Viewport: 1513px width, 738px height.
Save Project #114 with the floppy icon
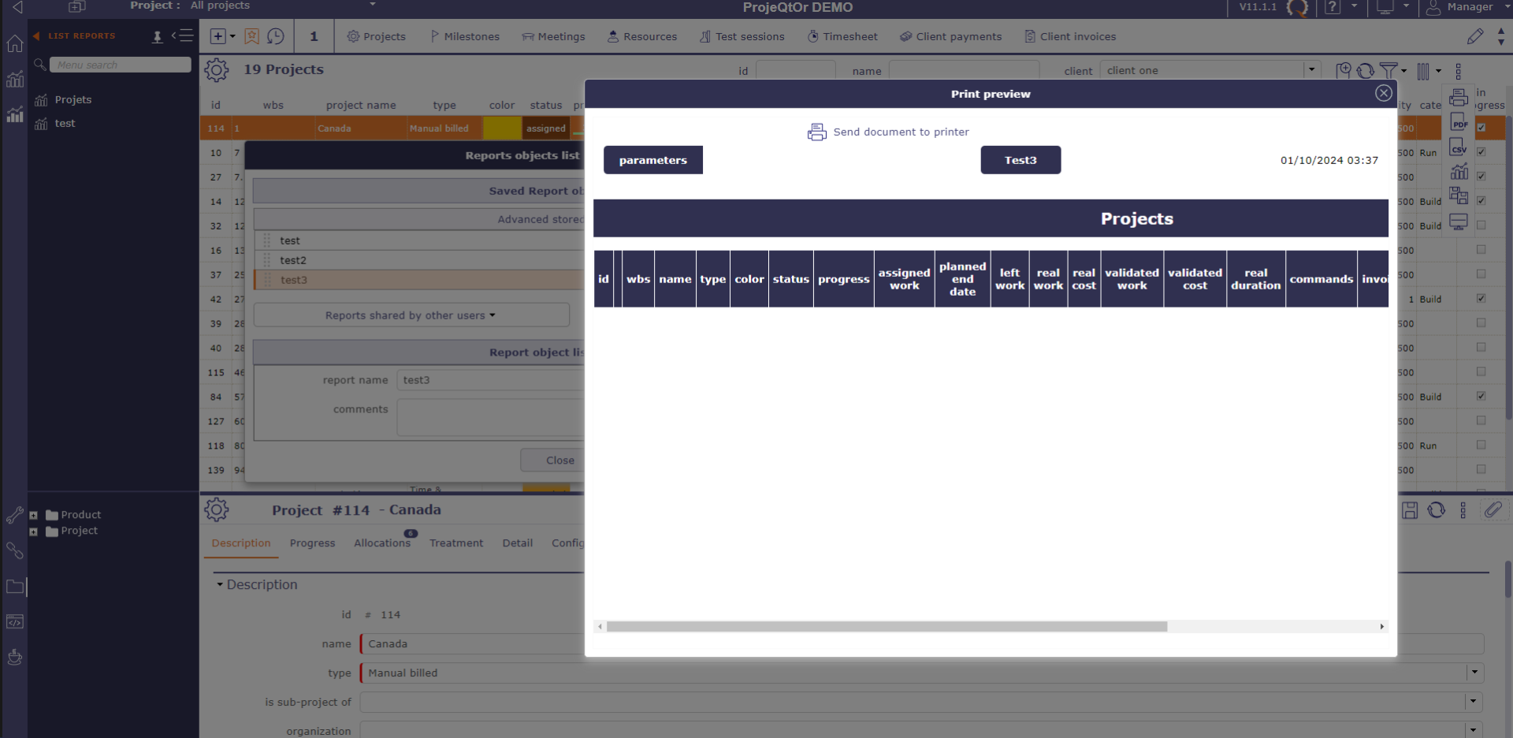(x=1410, y=510)
